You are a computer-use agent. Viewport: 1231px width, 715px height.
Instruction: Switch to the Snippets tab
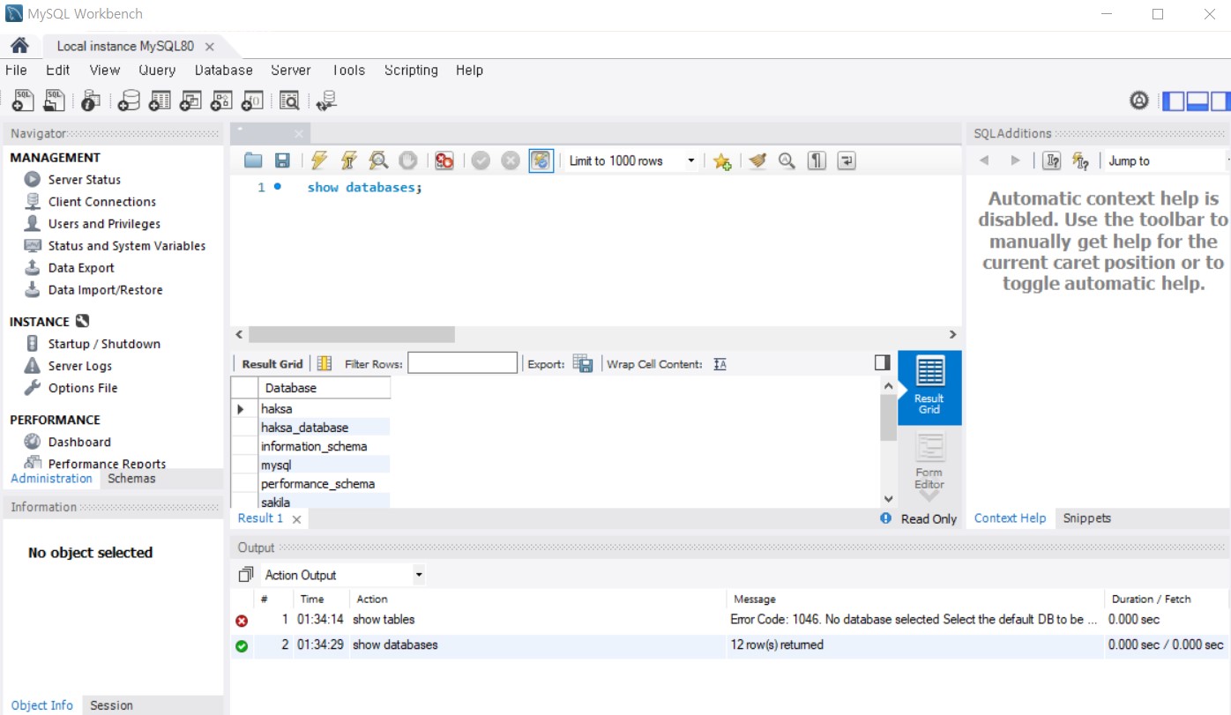coord(1086,518)
